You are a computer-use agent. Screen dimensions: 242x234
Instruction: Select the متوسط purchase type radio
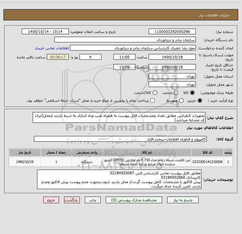[x=181, y=101]
